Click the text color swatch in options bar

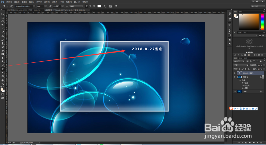coord(99,6)
